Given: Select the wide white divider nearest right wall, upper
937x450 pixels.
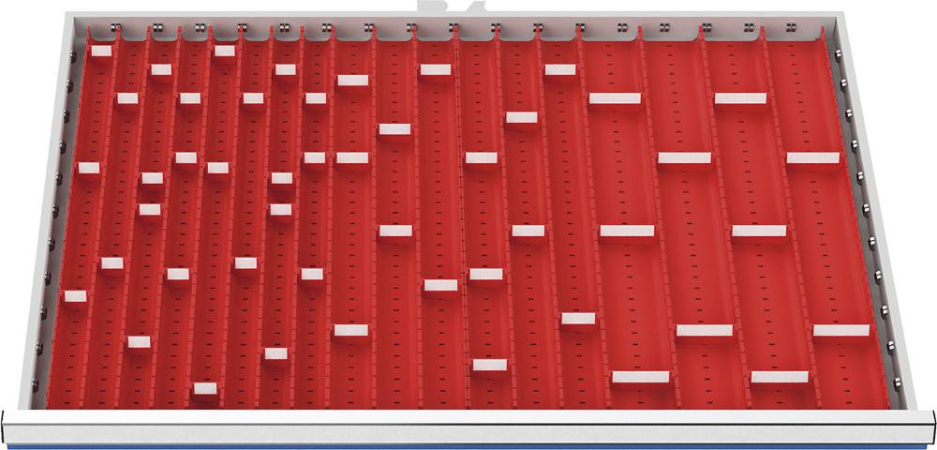Looking at the screenshot, I should pyautogui.click(x=812, y=157).
